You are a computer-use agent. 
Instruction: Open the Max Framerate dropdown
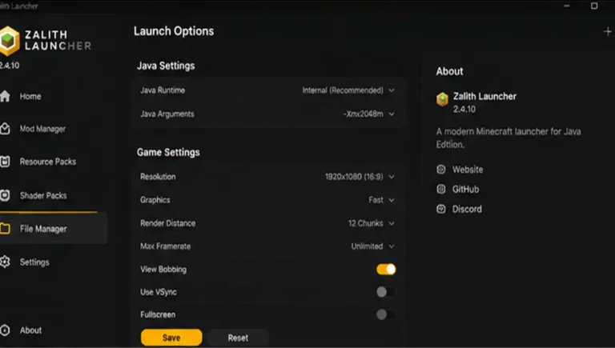[x=372, y=246]
